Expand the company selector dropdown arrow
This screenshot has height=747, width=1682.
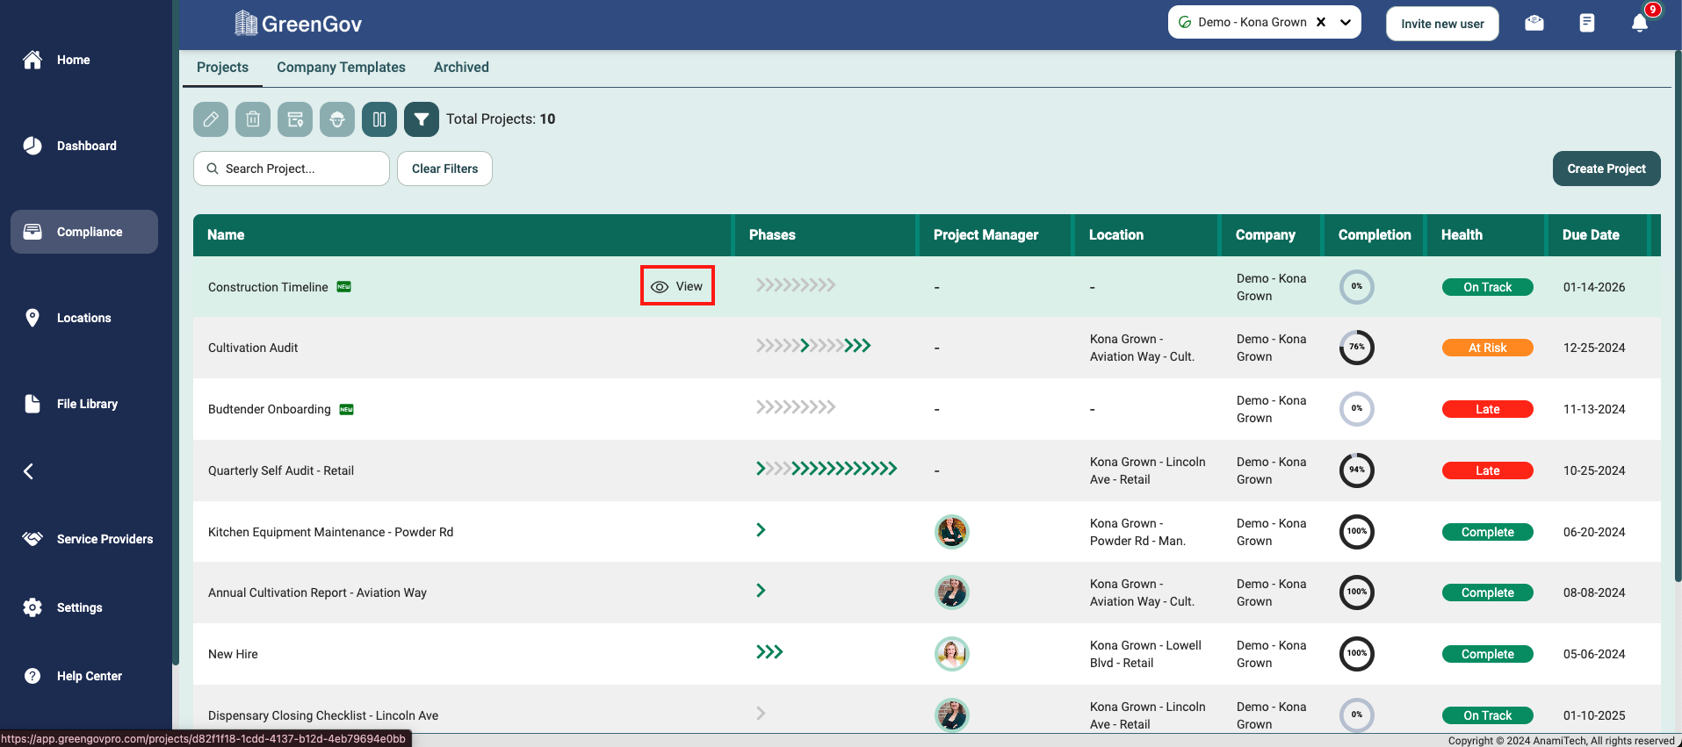tap(1346, 22)
